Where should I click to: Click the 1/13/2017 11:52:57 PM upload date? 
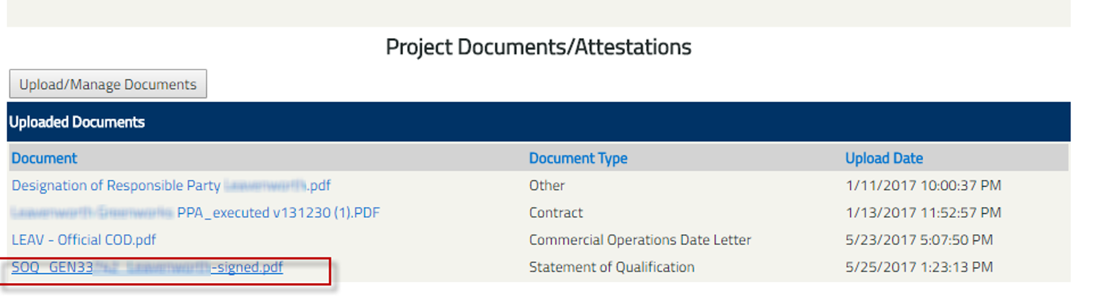click(x=923, y=213)
